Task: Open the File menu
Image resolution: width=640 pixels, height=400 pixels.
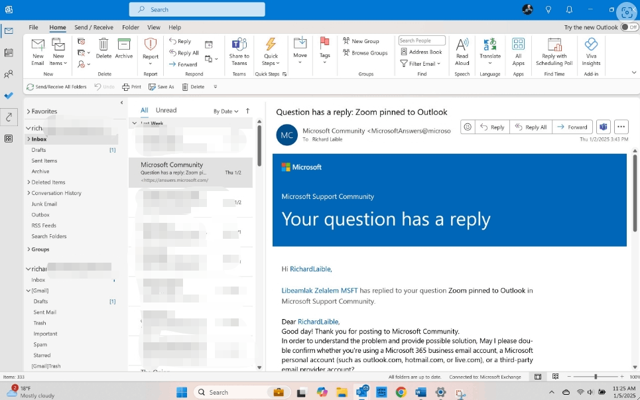Action: (33, 27)
